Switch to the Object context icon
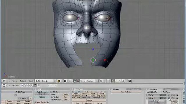 pyautogui.click(x=32, y=85)
